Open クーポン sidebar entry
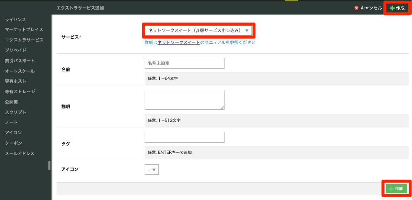 [x=13, y=143]
